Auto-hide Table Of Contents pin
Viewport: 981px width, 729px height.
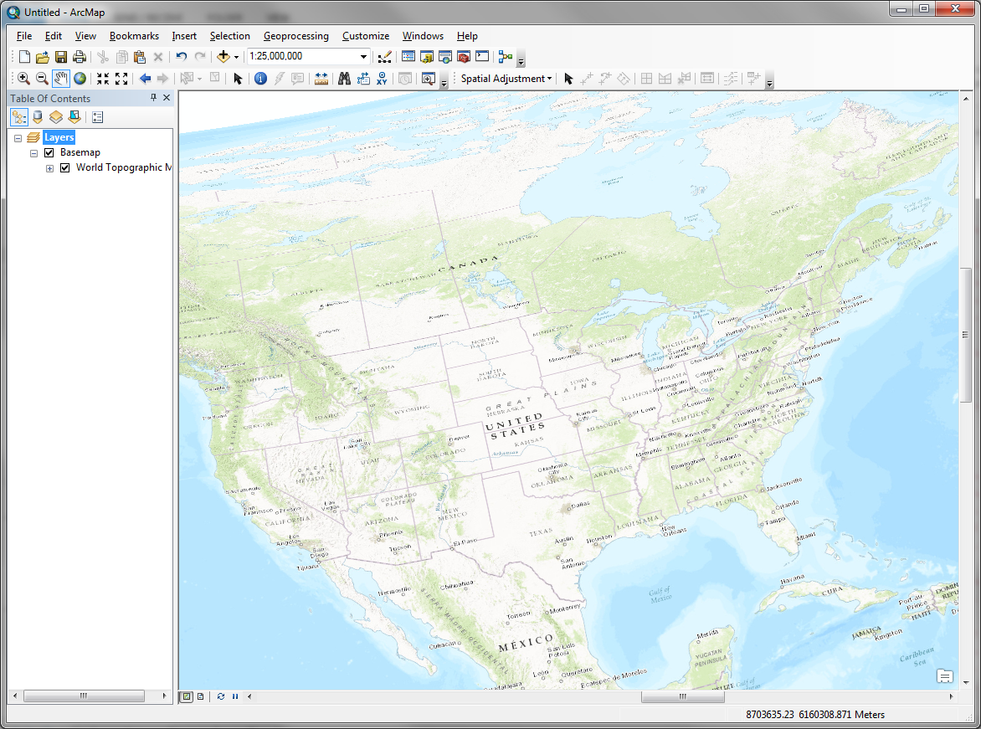pyautogui.click(x=153, y=98)
